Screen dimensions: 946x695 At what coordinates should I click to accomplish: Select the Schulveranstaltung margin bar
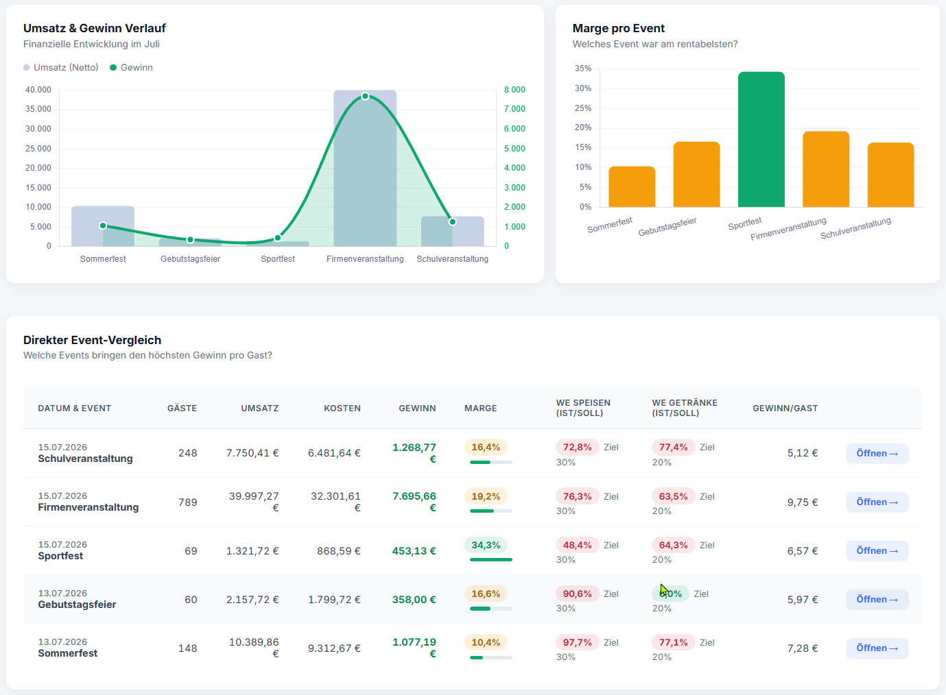pyautogui.click(x=890, y=175)
